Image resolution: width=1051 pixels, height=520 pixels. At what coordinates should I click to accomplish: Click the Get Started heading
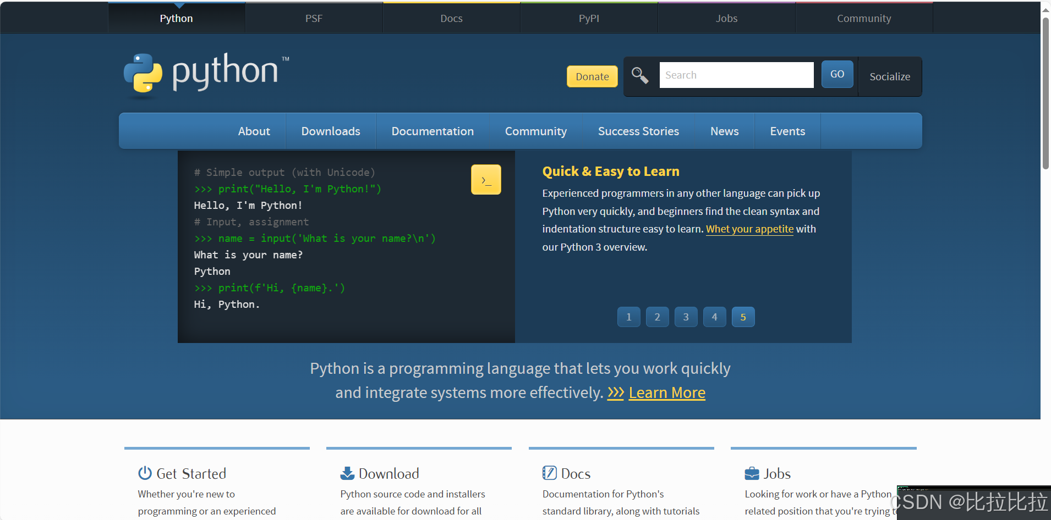point(191,473)
